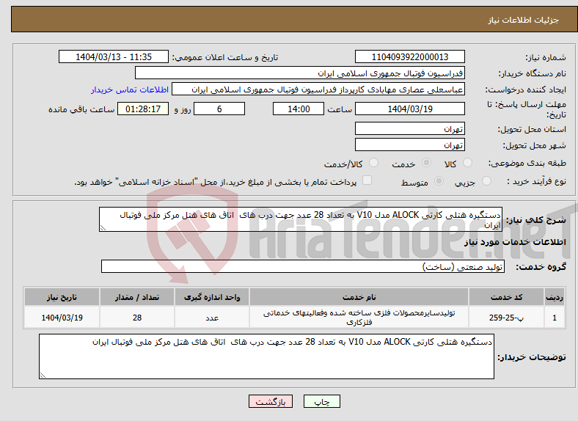Viewport: 578px width, 421px height.
Task: Click the remaining time field 01:28:17
Action: pos(143,109)
